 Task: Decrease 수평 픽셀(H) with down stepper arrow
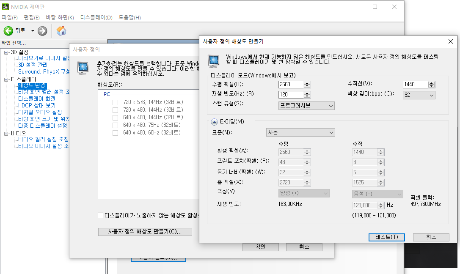(307, 86)
